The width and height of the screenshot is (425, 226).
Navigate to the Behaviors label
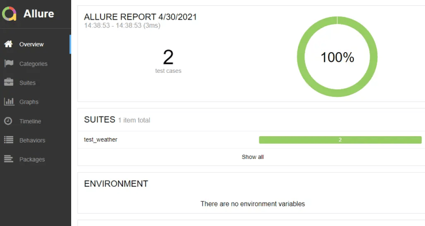coord(32,140)
